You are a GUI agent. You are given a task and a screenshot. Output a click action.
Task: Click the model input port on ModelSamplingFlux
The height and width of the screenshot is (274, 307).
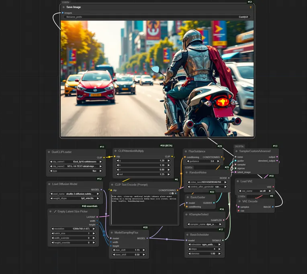(x=111, y=238)
